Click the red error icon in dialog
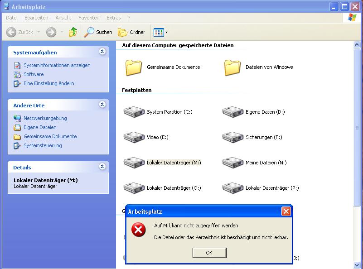 click(x=138, y=230)
